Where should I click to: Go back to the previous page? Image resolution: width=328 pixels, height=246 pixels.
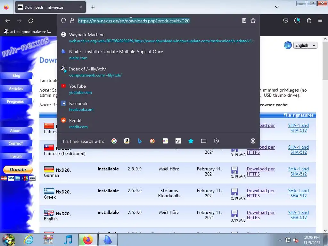point(8,21)
